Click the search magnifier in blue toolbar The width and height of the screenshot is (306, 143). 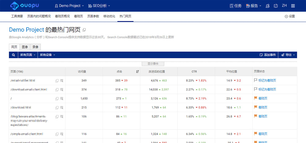[x=13, y=55]
